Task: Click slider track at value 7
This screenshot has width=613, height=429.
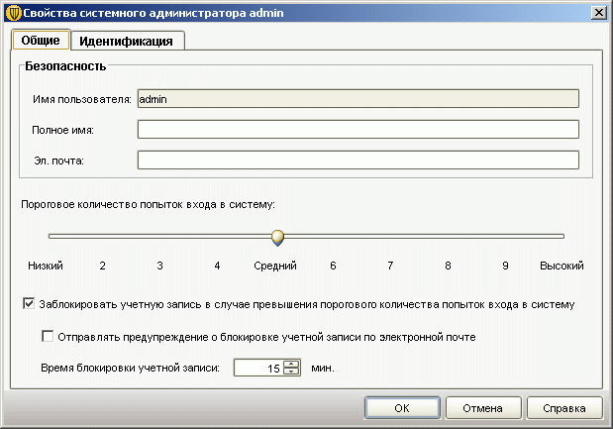Action: coord(391,237)
